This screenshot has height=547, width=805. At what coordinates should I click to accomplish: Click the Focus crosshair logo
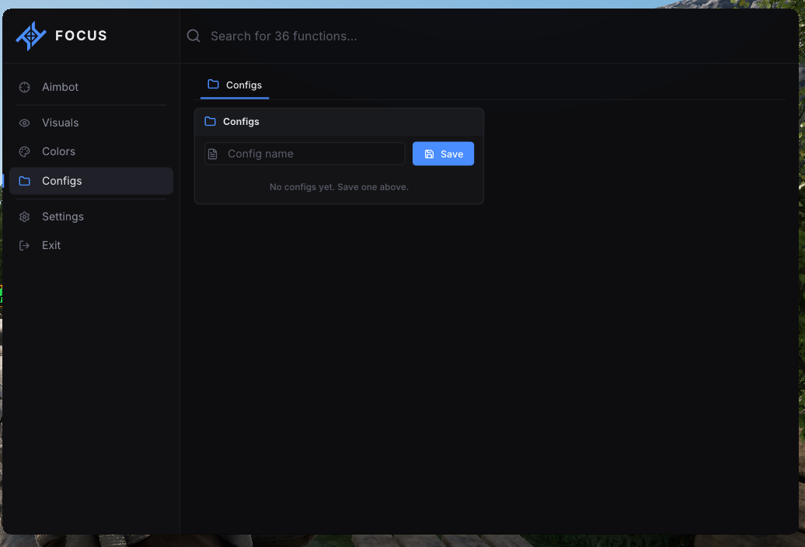tap(31, 36)
